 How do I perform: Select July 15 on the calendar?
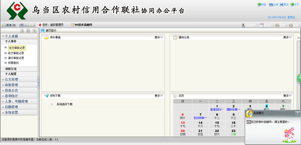[x=217, y=124]
